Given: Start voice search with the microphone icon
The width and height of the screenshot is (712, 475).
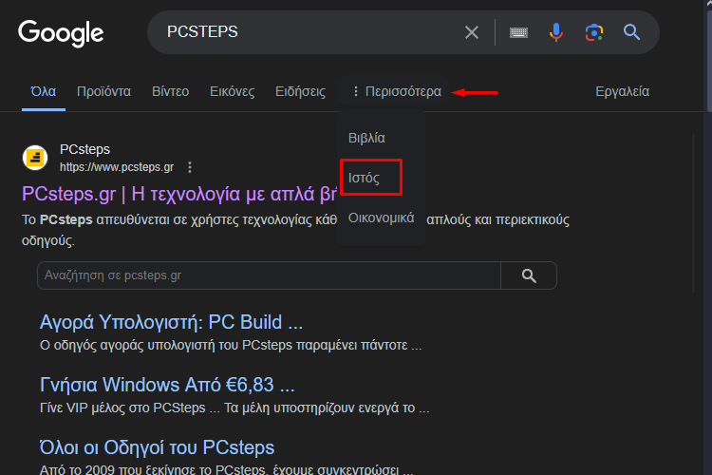Looking at the screenshot, I should pyautogui.click(x=555, y=32).
